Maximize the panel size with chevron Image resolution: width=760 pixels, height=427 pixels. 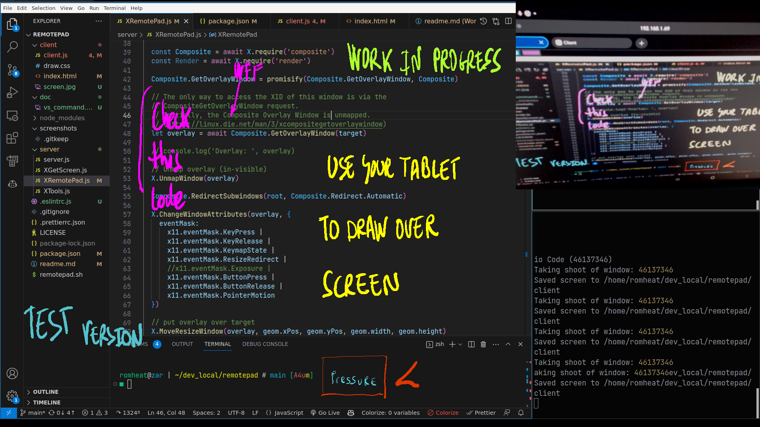pos(508,344)
